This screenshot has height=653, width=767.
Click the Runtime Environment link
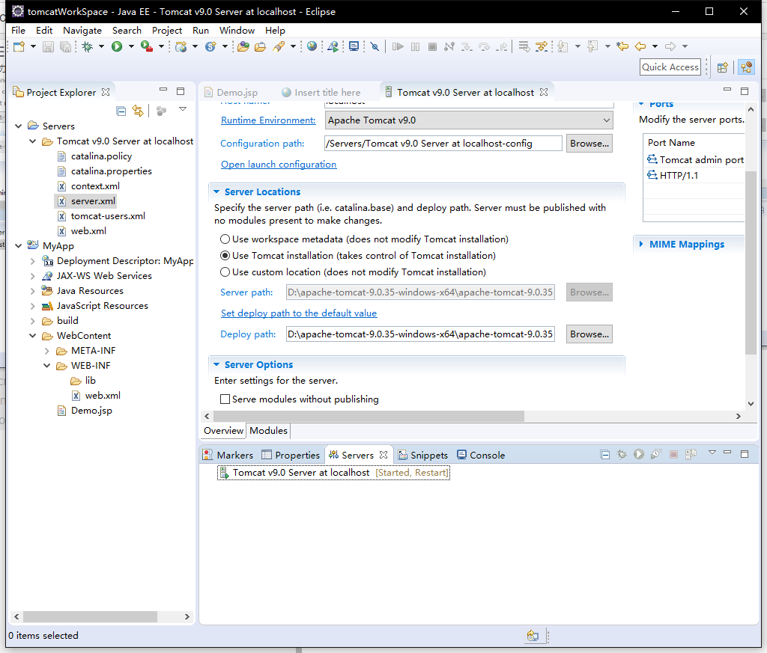[x=268, y=120]
